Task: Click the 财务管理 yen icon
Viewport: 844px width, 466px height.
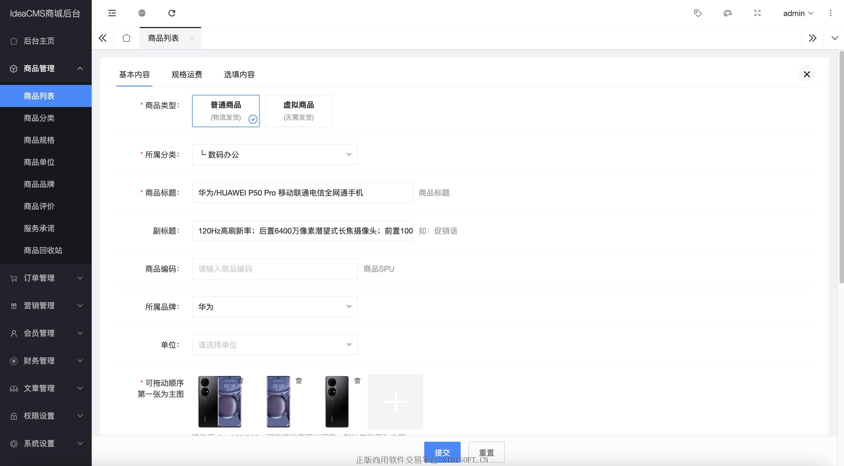Action: tap(14, 361)
